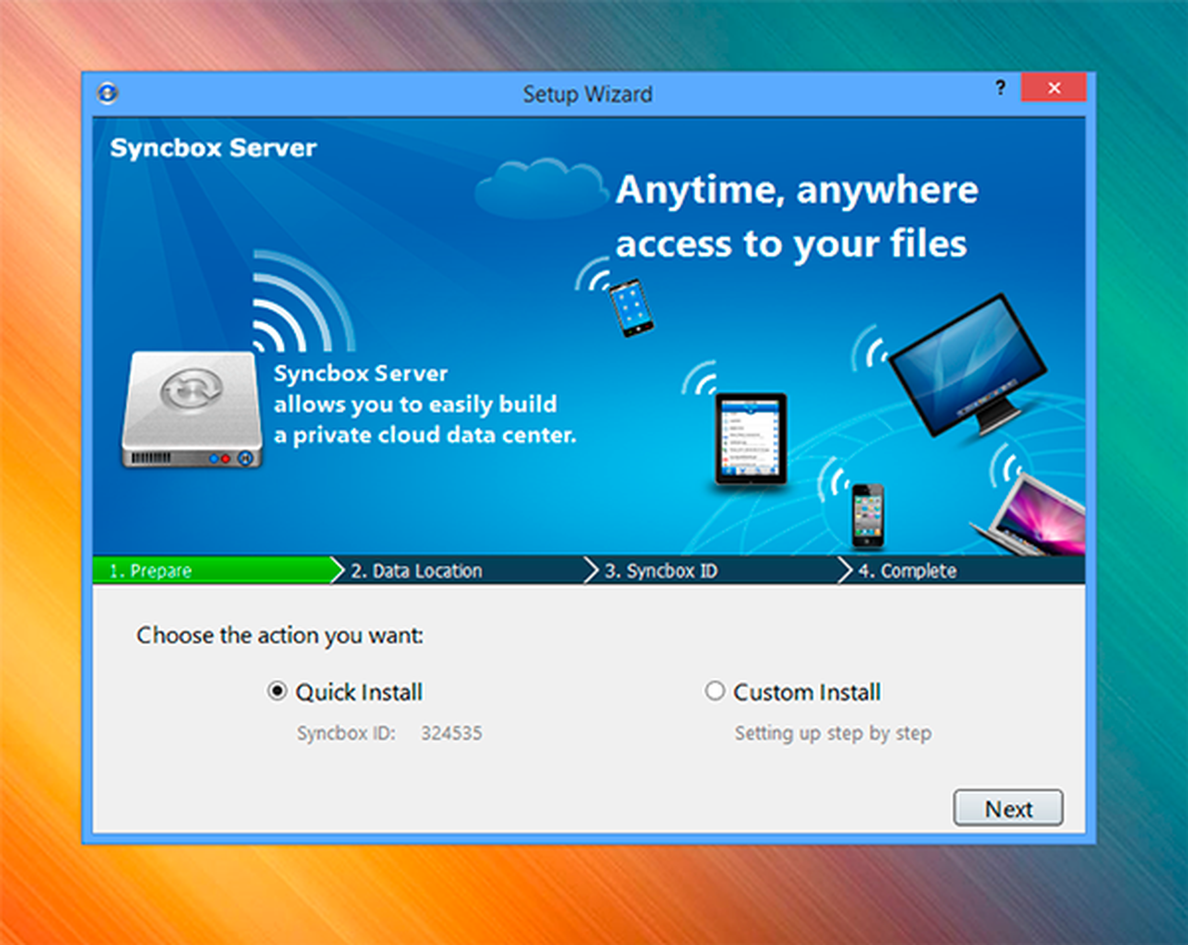Go to the 4. Complete step
Image resolution: width=1188 pixels, height=945 pixels.
(x=964, y=570)
